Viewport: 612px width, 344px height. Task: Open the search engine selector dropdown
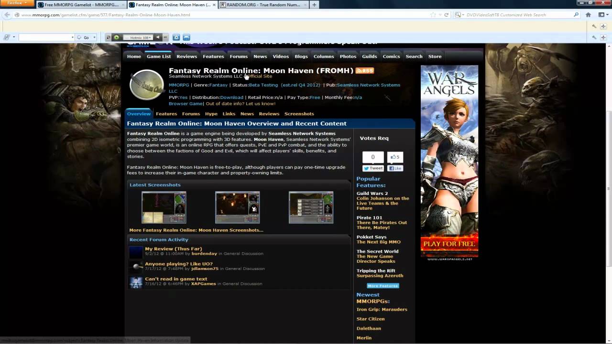(459, 15)
